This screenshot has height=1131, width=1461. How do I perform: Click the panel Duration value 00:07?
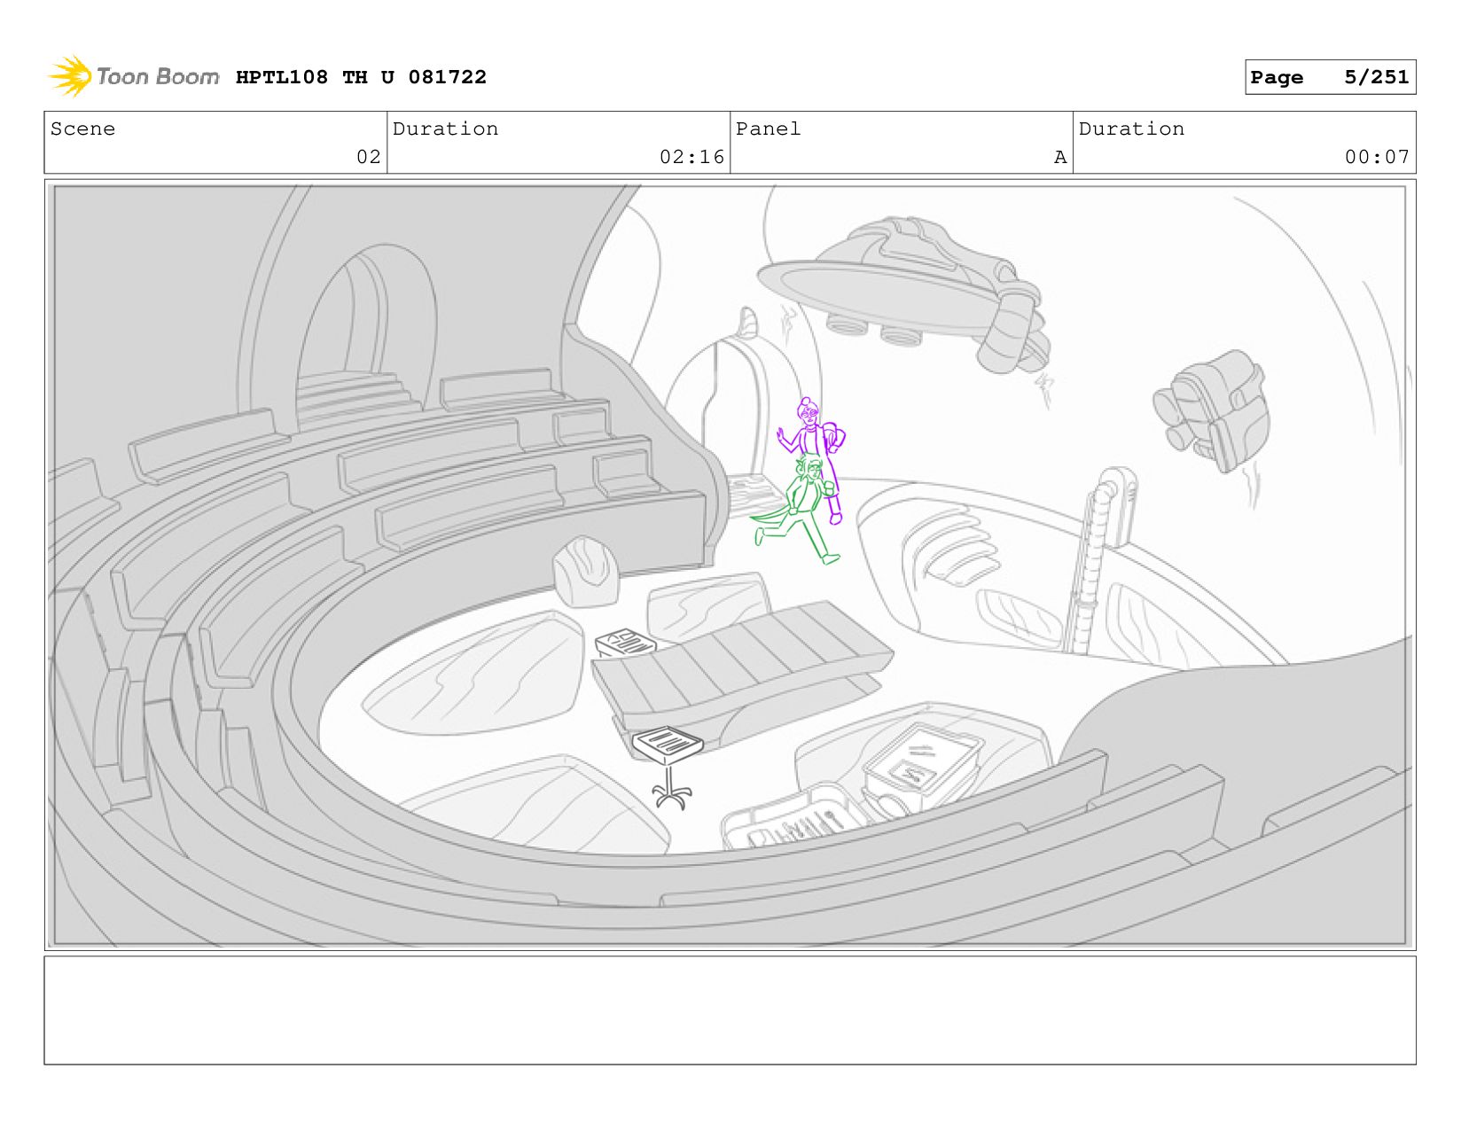pos(1377,157)
